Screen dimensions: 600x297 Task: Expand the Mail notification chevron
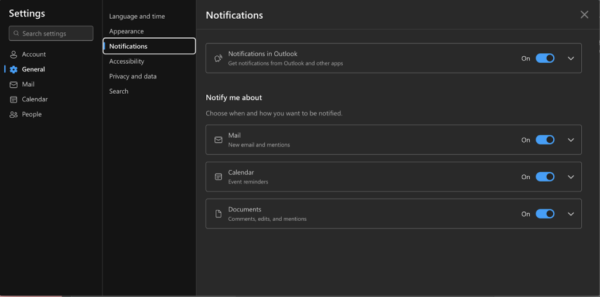571,140
